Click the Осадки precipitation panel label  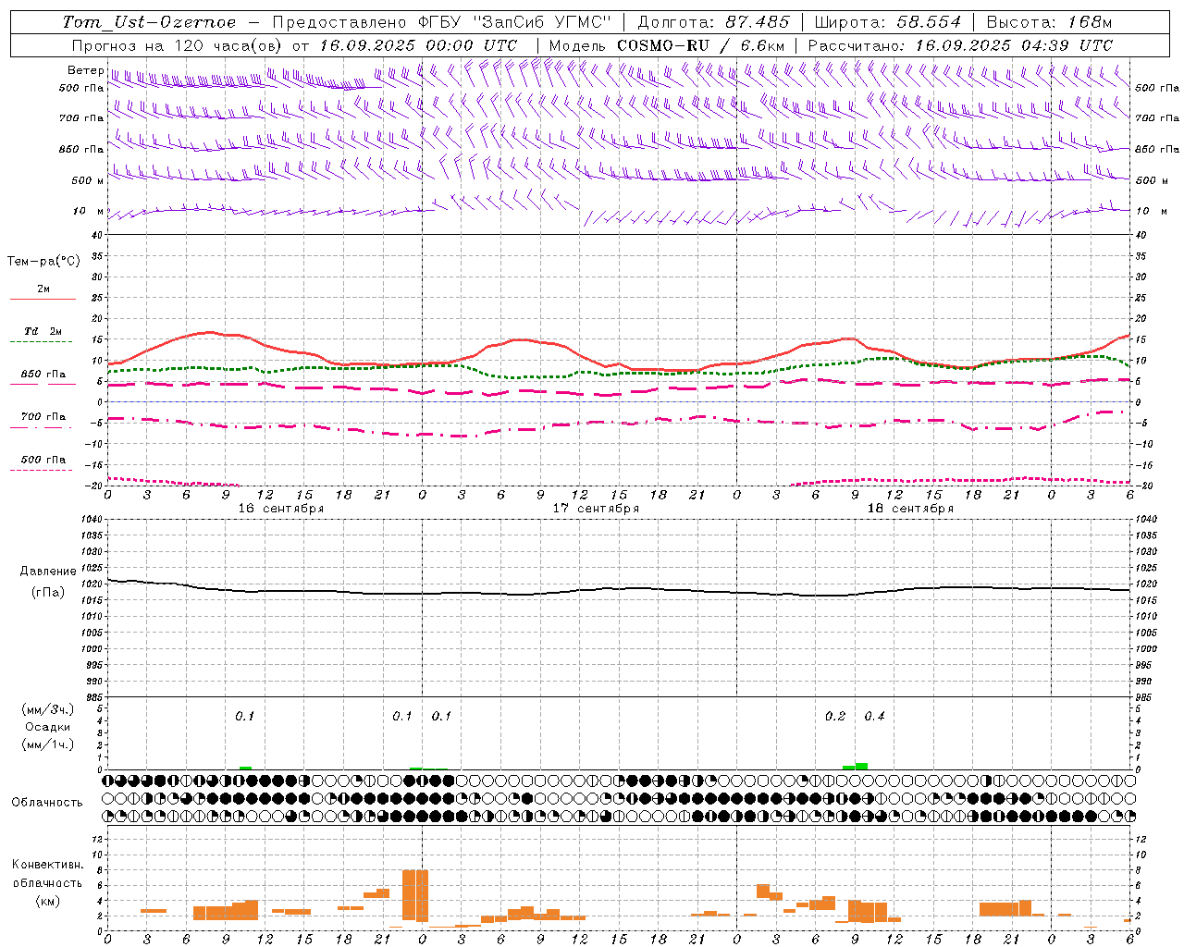point(48,727)
